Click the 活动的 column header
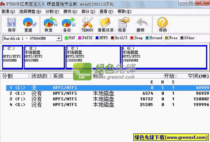The width and height of the screenshot is (210, 142). point(40,76)
